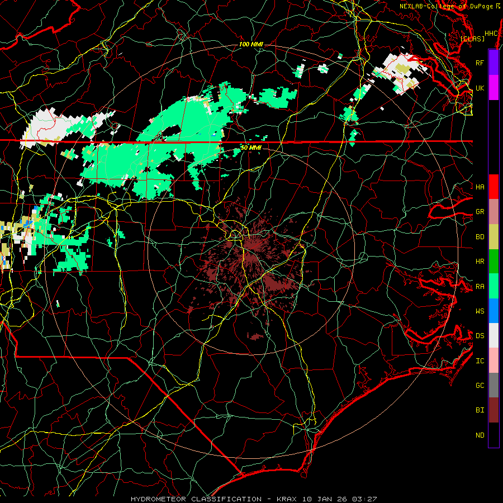The image size is (503, 503).
Task: Click the UK legend label
Action: pyautogui.click(x=480, y=88)
